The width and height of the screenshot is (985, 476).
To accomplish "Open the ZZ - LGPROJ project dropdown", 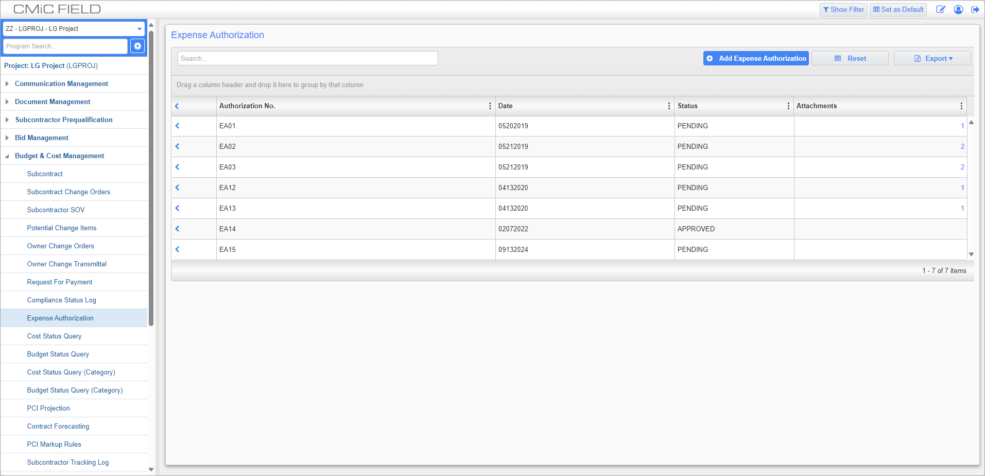I will point(74,29).
